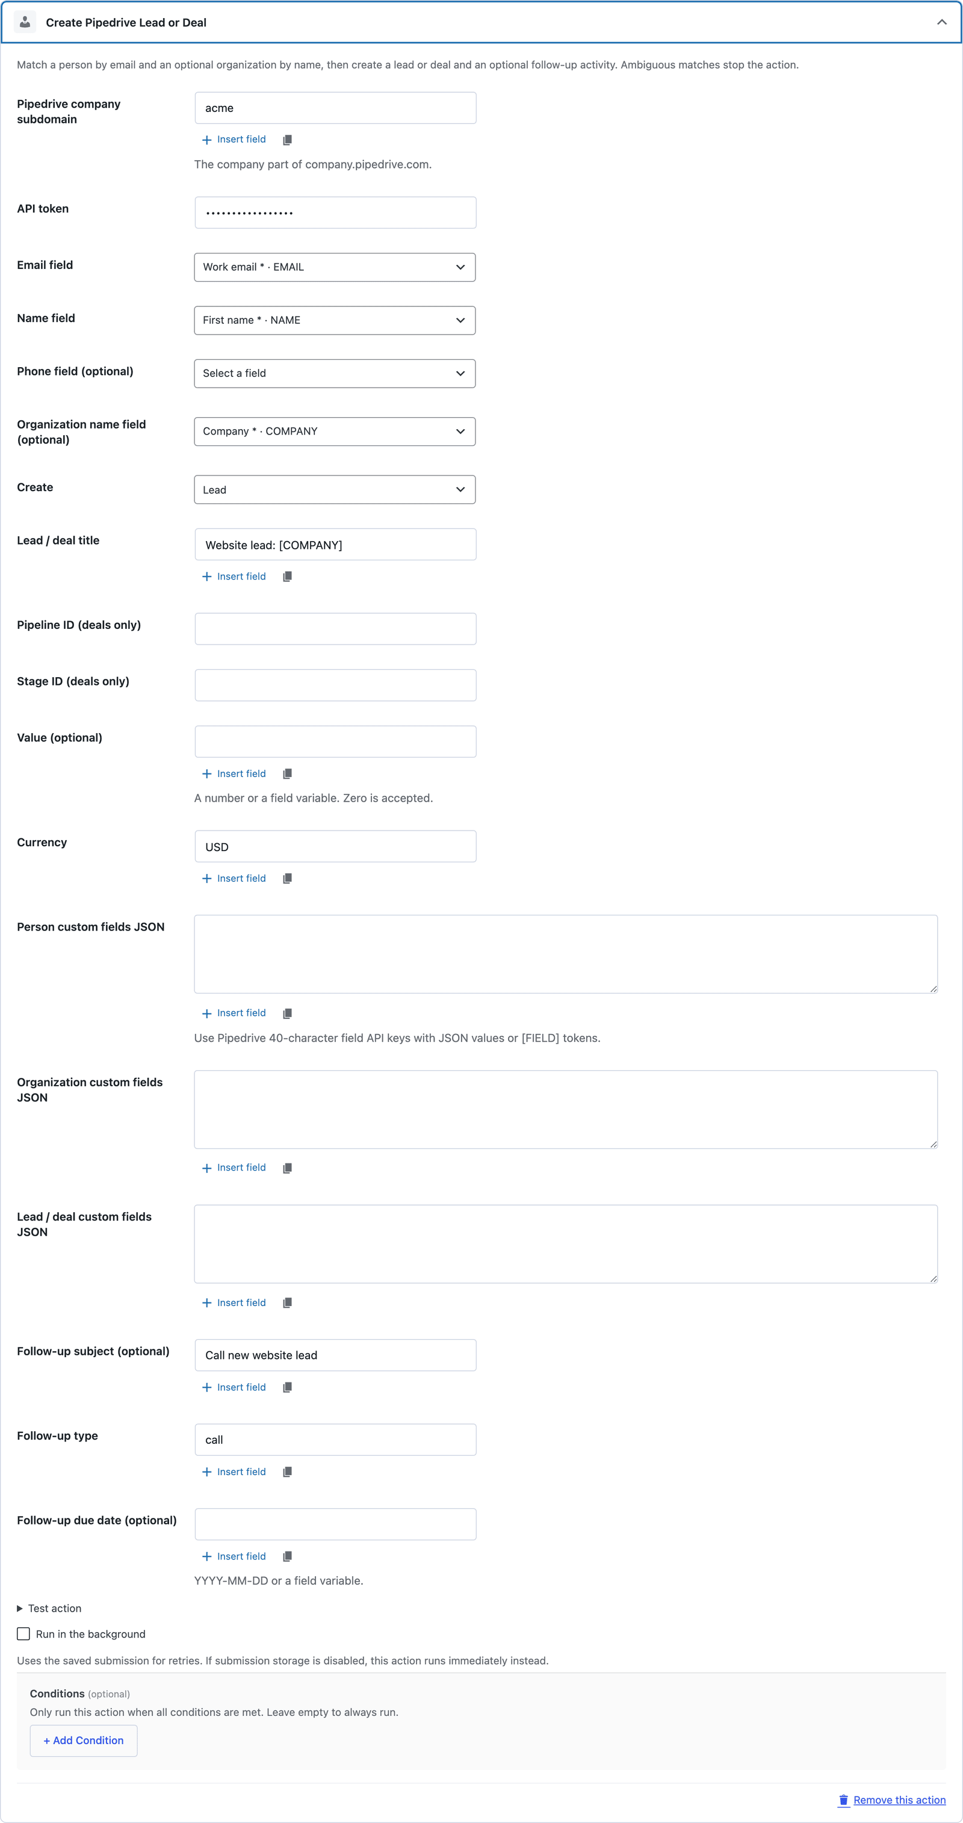This screenshot has height=1823, width=963.
Task: Enable the Run in the background checkbox
Action: (x=23, y=1634)
